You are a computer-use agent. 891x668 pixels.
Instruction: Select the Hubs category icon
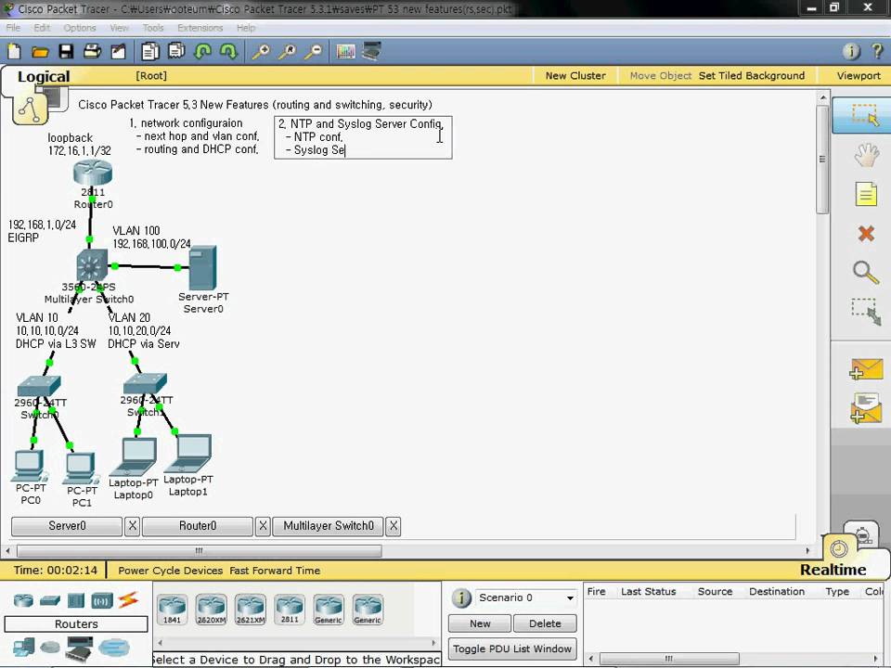pos(76,600)
